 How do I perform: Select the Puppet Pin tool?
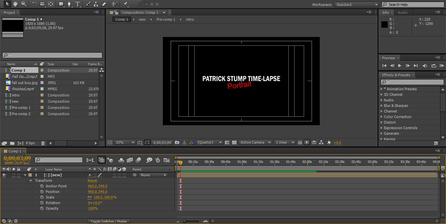(x=125, y=4)
